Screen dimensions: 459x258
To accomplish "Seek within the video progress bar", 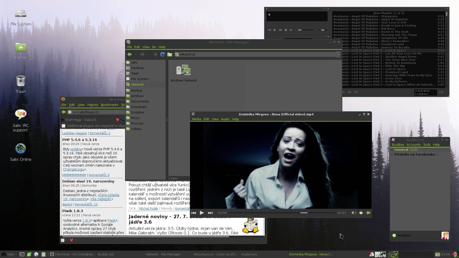I will pos(282,213).
